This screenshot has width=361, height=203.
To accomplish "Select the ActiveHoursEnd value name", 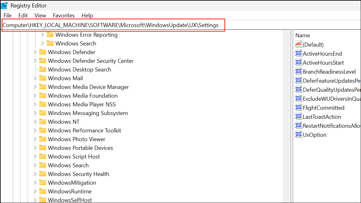I will tap(322, 54).
